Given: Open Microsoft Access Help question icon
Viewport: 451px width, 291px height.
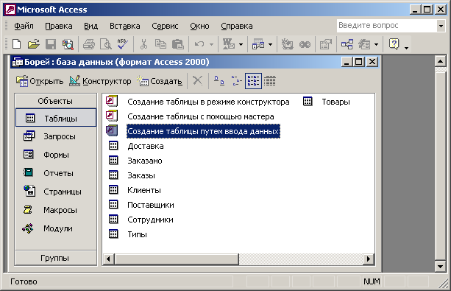Looking at the screenshot, I should [394, 44].
